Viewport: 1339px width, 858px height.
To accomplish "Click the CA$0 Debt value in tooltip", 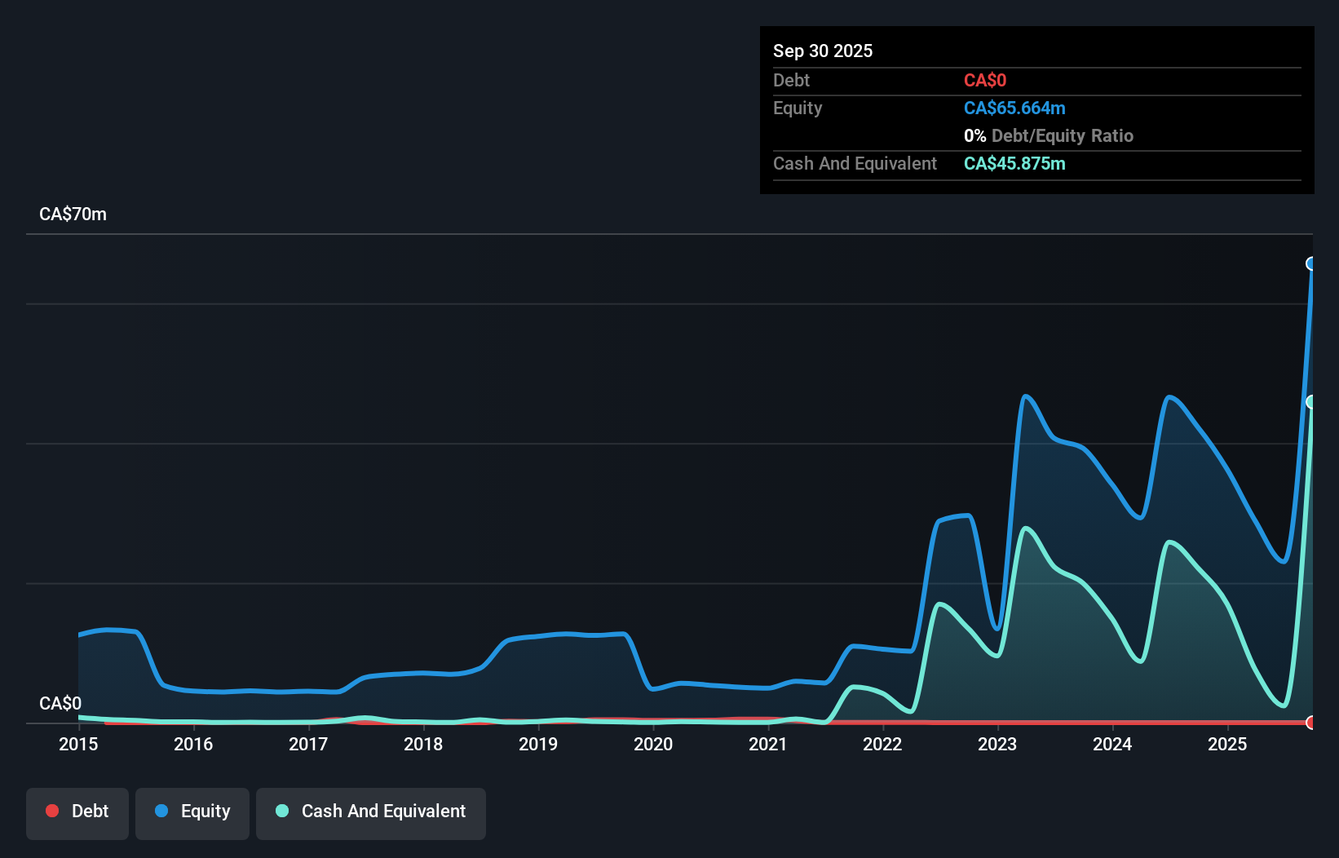I will tap(985, 80).
